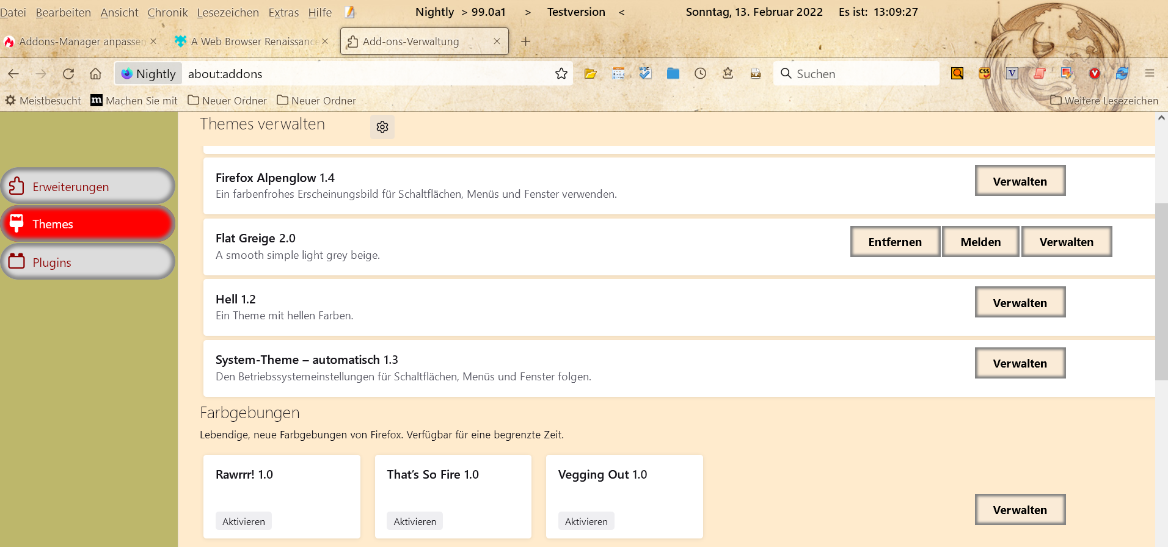
Task: Activate the That's So Fire colorway
Action: click(x=415, y=521)
